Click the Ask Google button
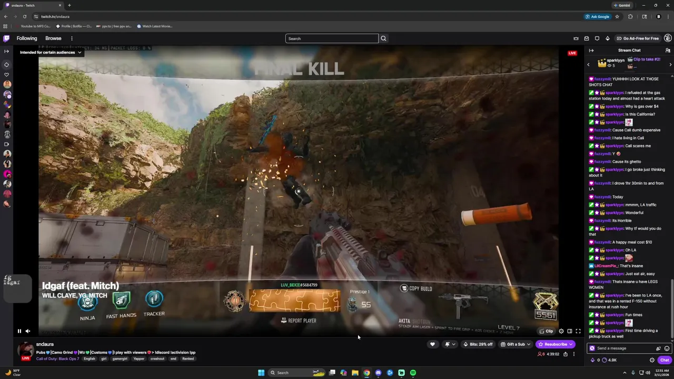 pos(597,16)
